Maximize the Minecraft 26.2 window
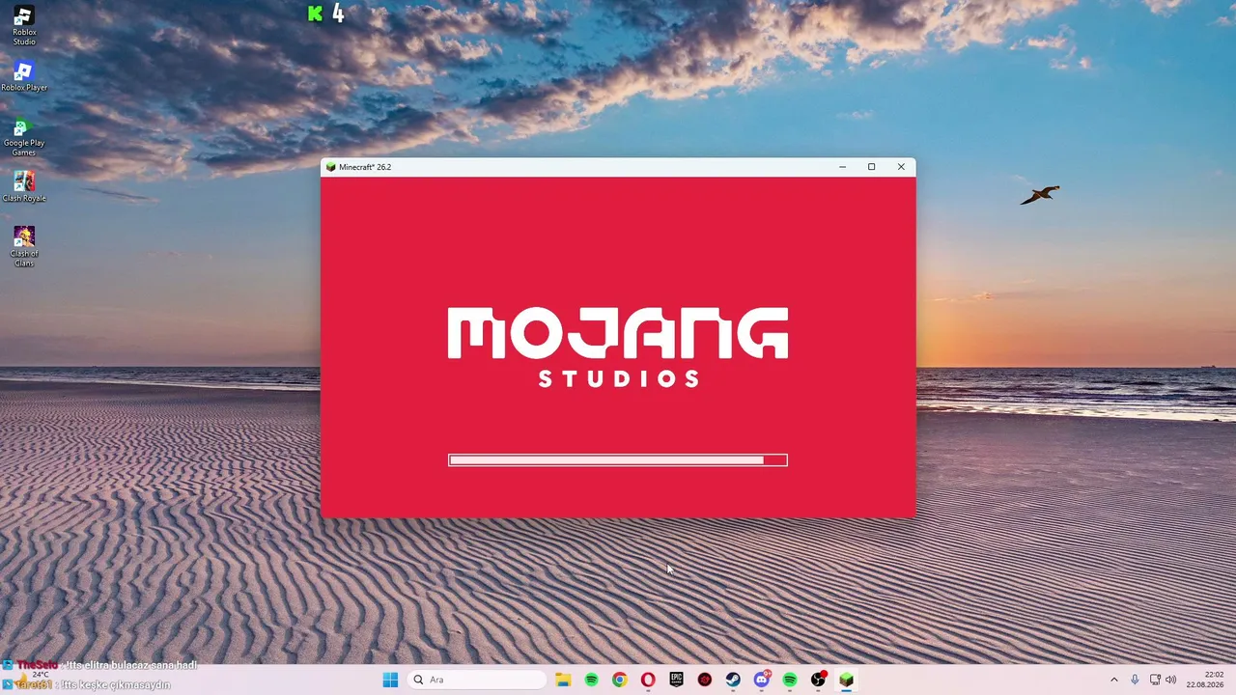 click(871, 167)
